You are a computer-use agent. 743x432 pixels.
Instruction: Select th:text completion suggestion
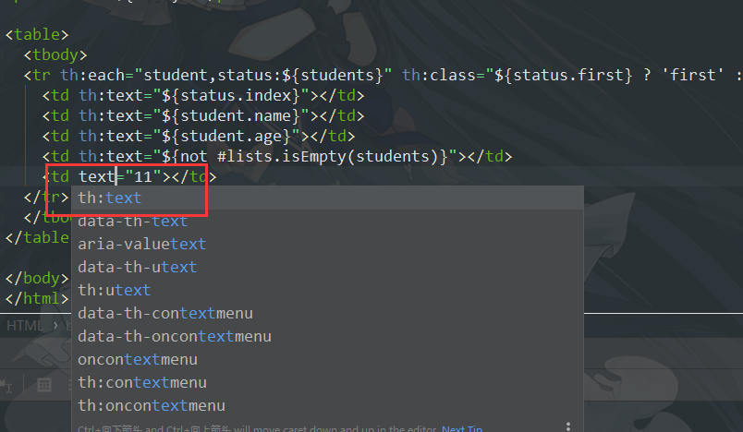point(327,198)
